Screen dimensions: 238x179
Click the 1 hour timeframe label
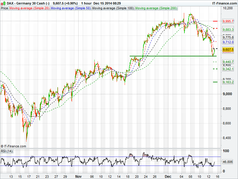tap(86, 3)
